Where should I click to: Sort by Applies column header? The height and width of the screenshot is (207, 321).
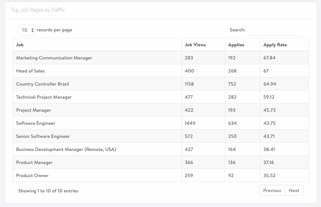click(x=242, y=44)
